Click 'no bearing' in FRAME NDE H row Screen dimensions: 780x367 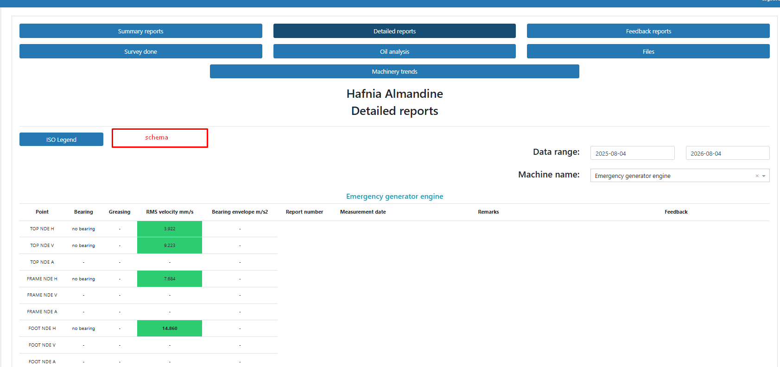click(x=83, y=279)
